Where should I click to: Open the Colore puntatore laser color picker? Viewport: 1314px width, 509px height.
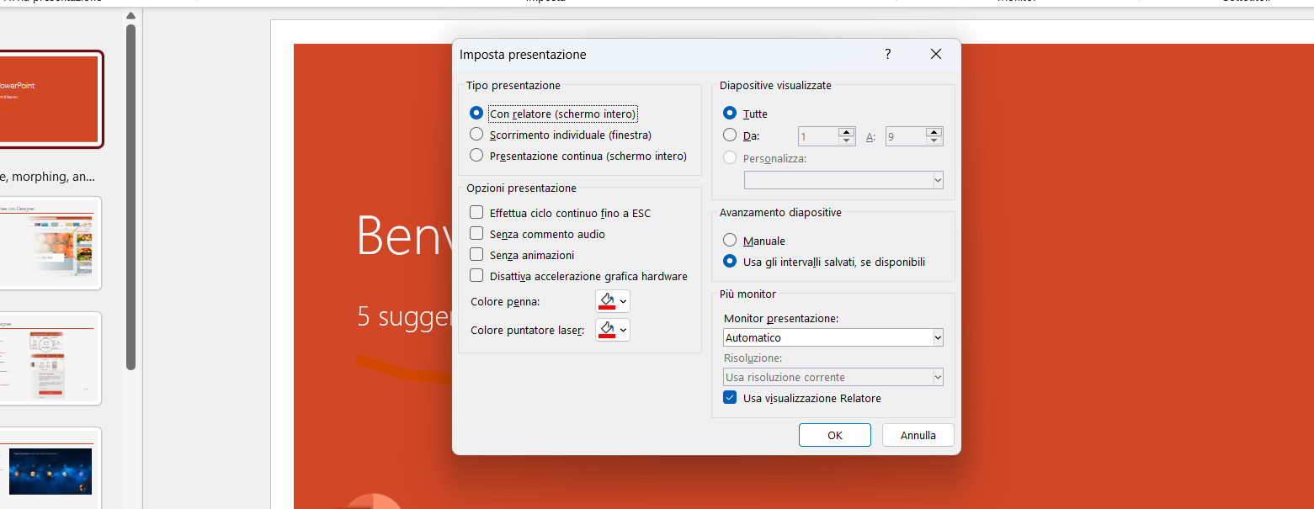[x=612, y=330]
